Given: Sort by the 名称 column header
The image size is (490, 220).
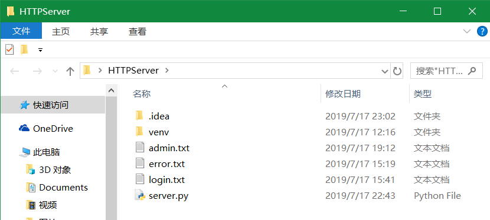Looking at the screenshot, I should click(x=142, y=94).
